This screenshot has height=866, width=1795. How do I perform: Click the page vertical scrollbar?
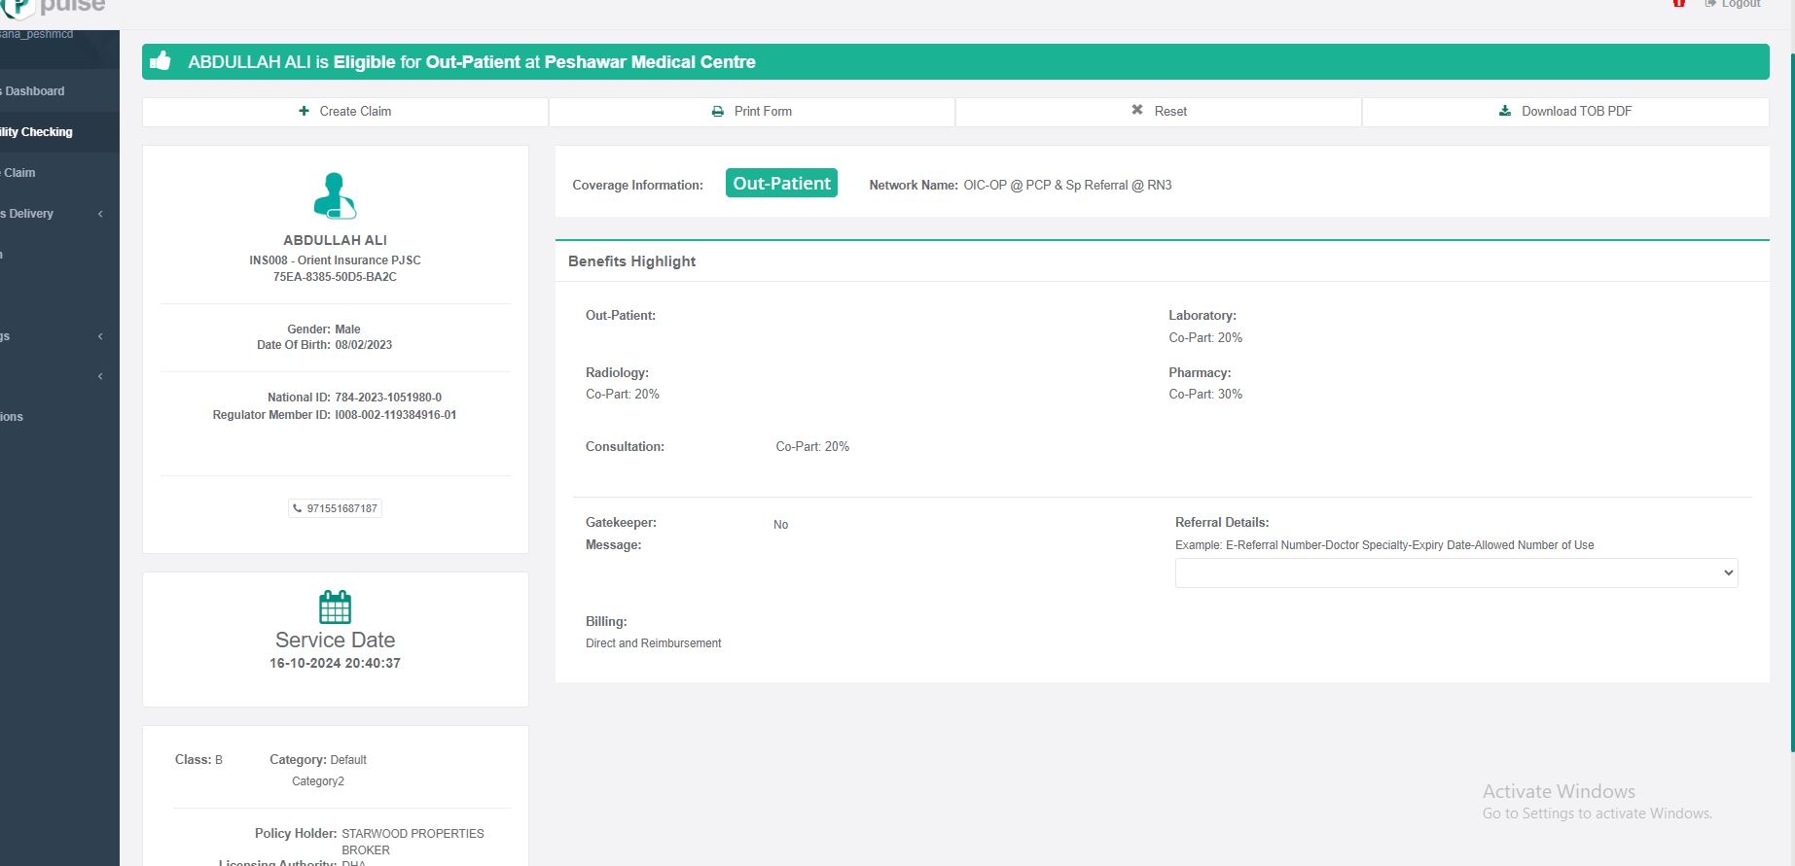[1791, 389]
